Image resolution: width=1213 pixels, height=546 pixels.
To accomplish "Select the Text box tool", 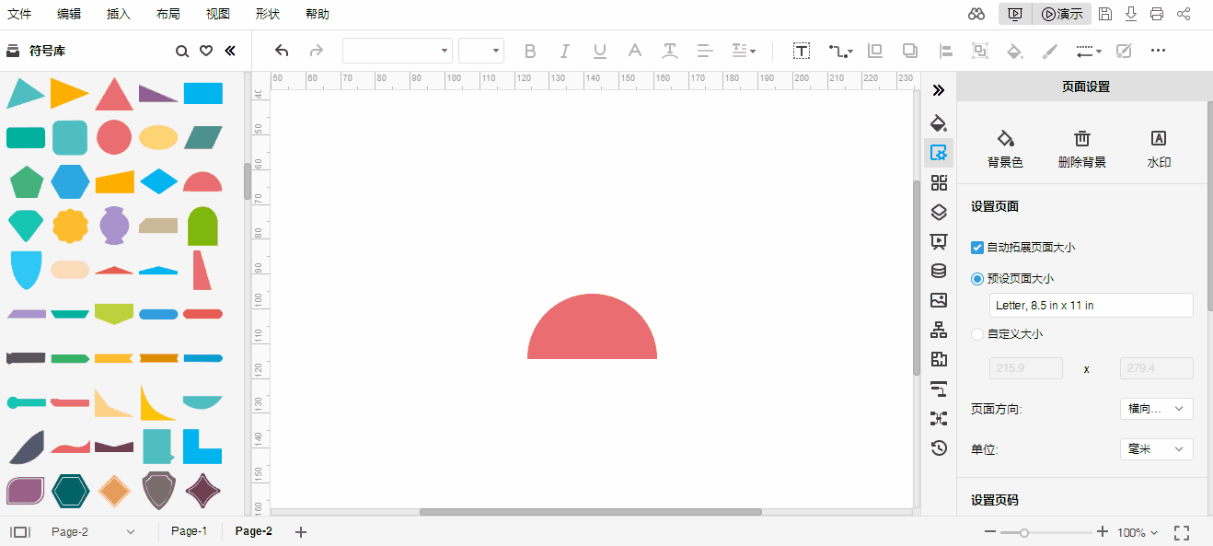I will pos(802,51).
